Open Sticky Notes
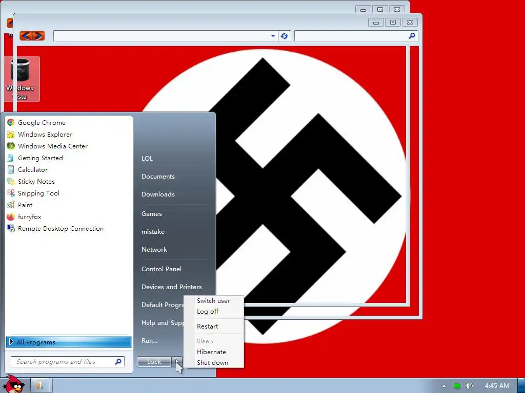The width and height of the screenshot is (525, 393). tap(36, 182)
